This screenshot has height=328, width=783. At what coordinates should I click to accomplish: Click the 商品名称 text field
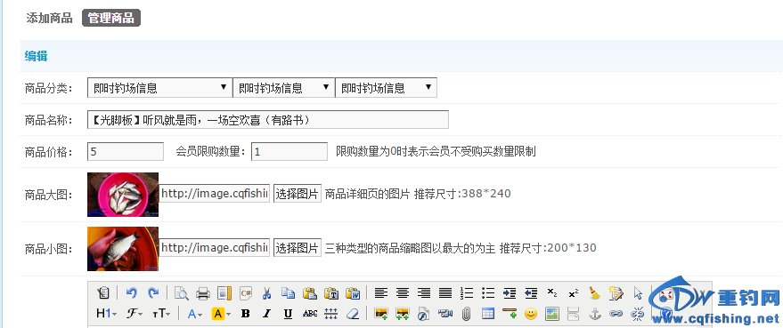267,120
